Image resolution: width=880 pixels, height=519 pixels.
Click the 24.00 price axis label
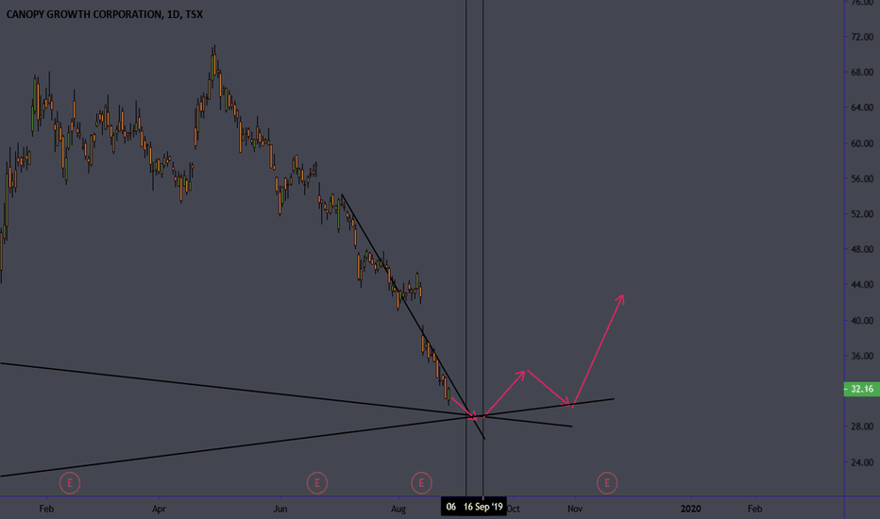pos(862,462)
